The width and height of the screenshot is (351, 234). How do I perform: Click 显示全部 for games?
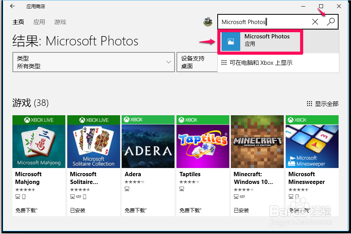click(x=327, y=104)
